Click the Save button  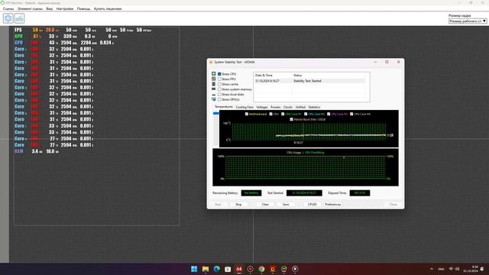pos(286,204)
